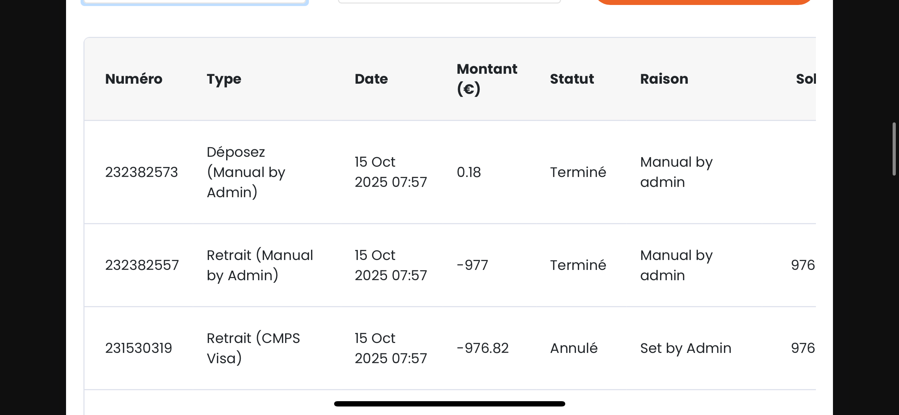
Task: Select the -976.82 amount cell
Action: tap(483, 348)
